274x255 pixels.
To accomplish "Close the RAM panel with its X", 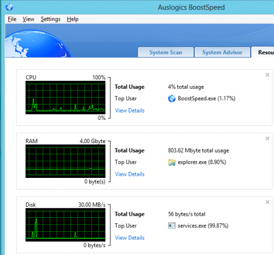I will click(x=267, y=139).
